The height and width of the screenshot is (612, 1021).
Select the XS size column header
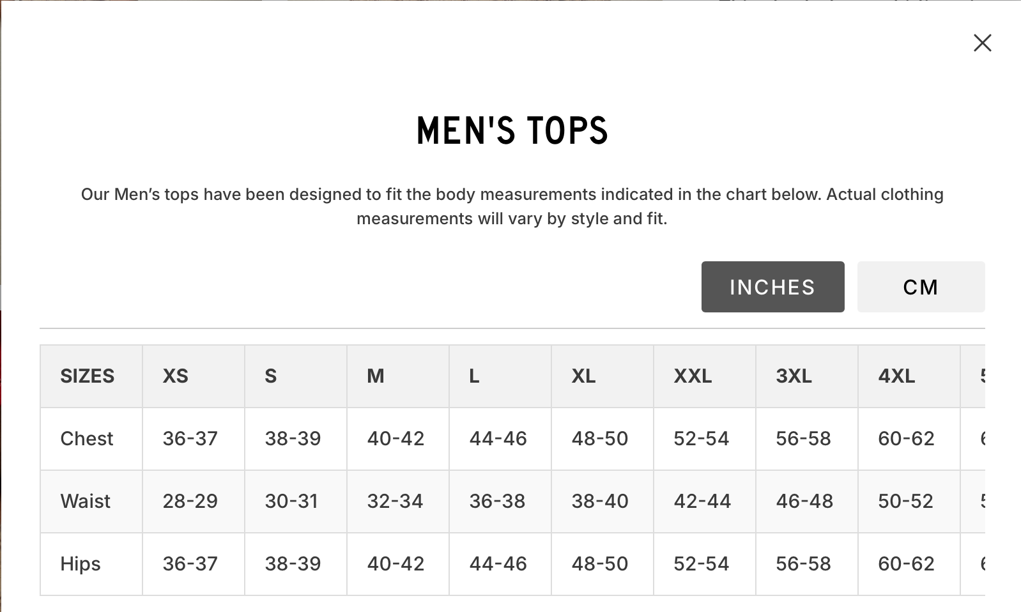[176, 376]
